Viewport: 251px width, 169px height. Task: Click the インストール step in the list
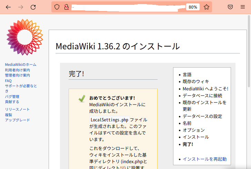[196, 137]
